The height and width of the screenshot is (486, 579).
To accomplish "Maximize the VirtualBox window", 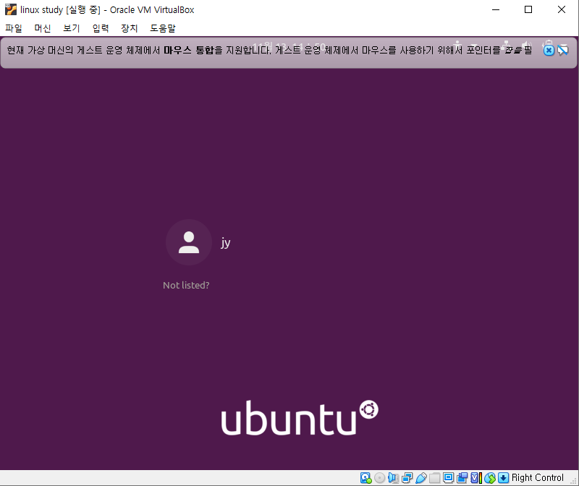I will [x=528, y=9].
